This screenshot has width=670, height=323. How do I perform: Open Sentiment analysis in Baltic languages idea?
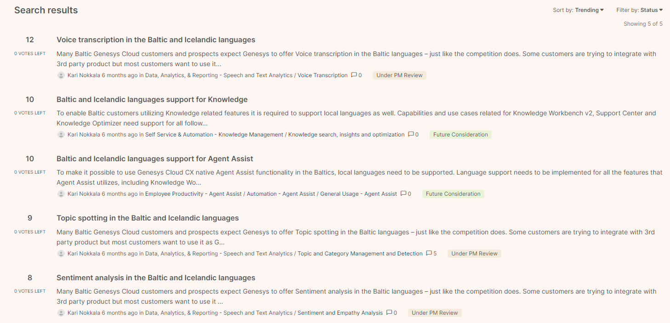pyautogui.click(x=156, y=278)
